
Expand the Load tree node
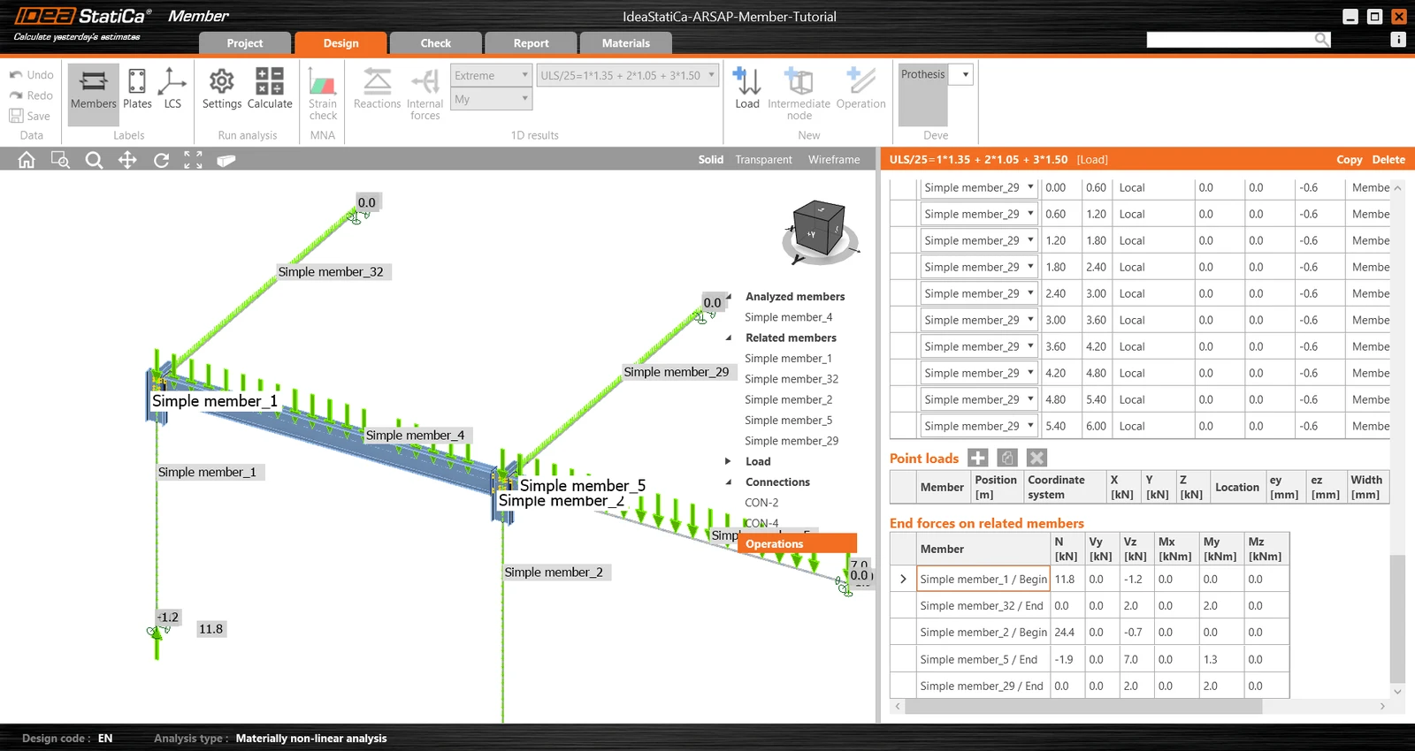click(728, 461)
